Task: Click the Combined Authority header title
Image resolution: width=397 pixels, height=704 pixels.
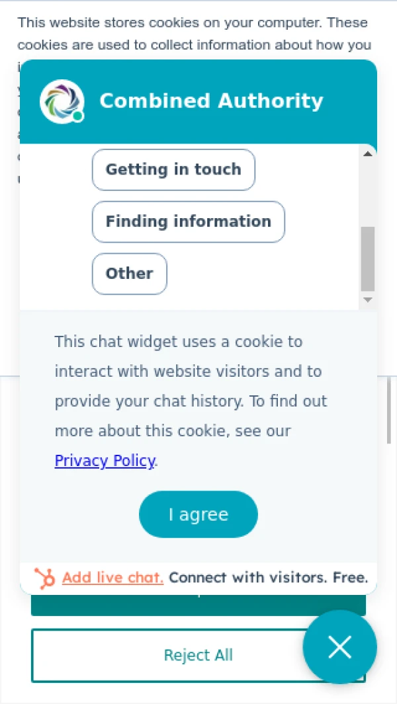Action: [211, 100]
